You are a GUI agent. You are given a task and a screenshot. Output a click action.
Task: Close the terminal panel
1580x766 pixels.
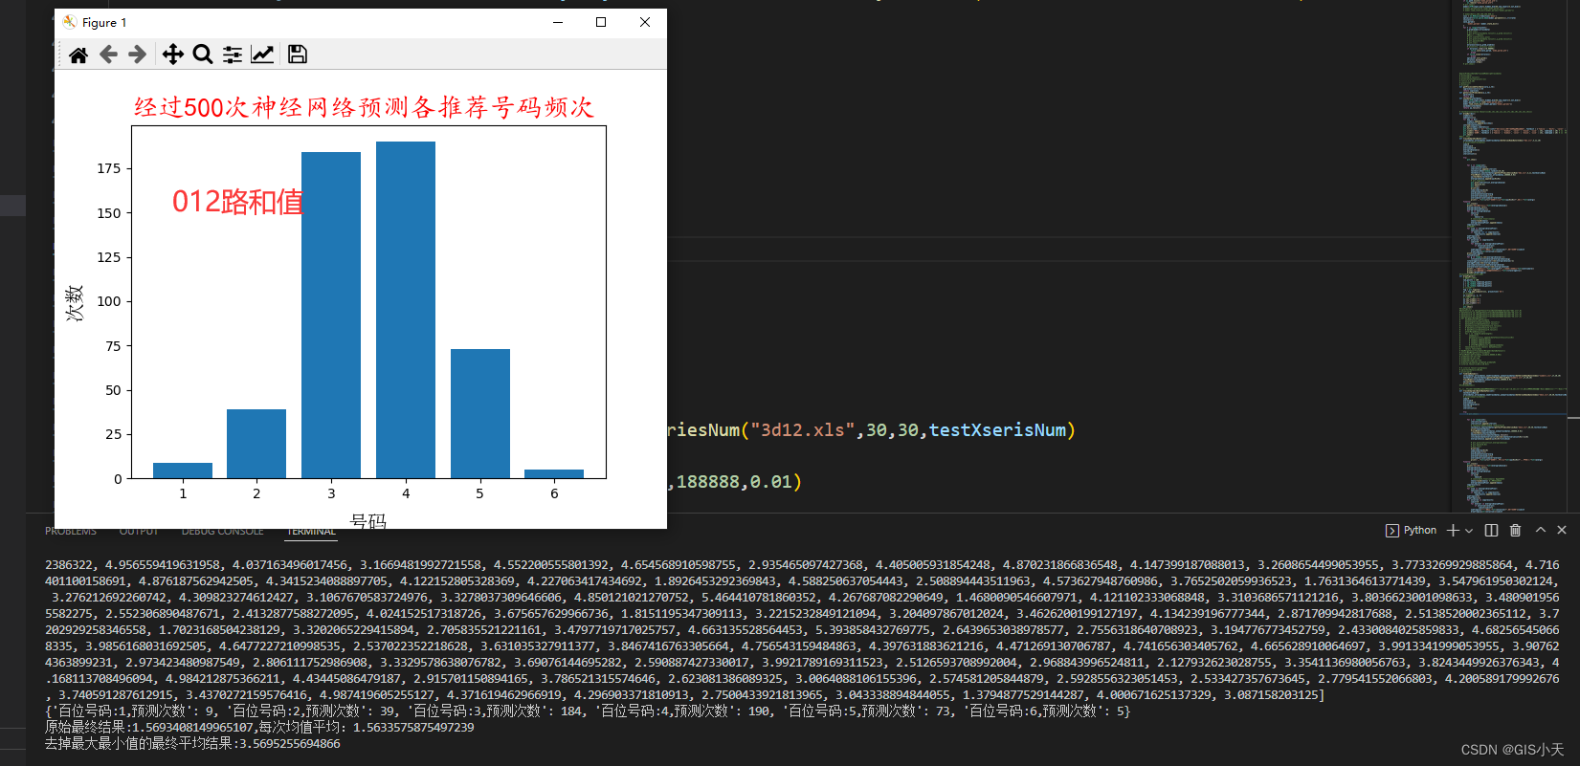tap(1562, 530)
